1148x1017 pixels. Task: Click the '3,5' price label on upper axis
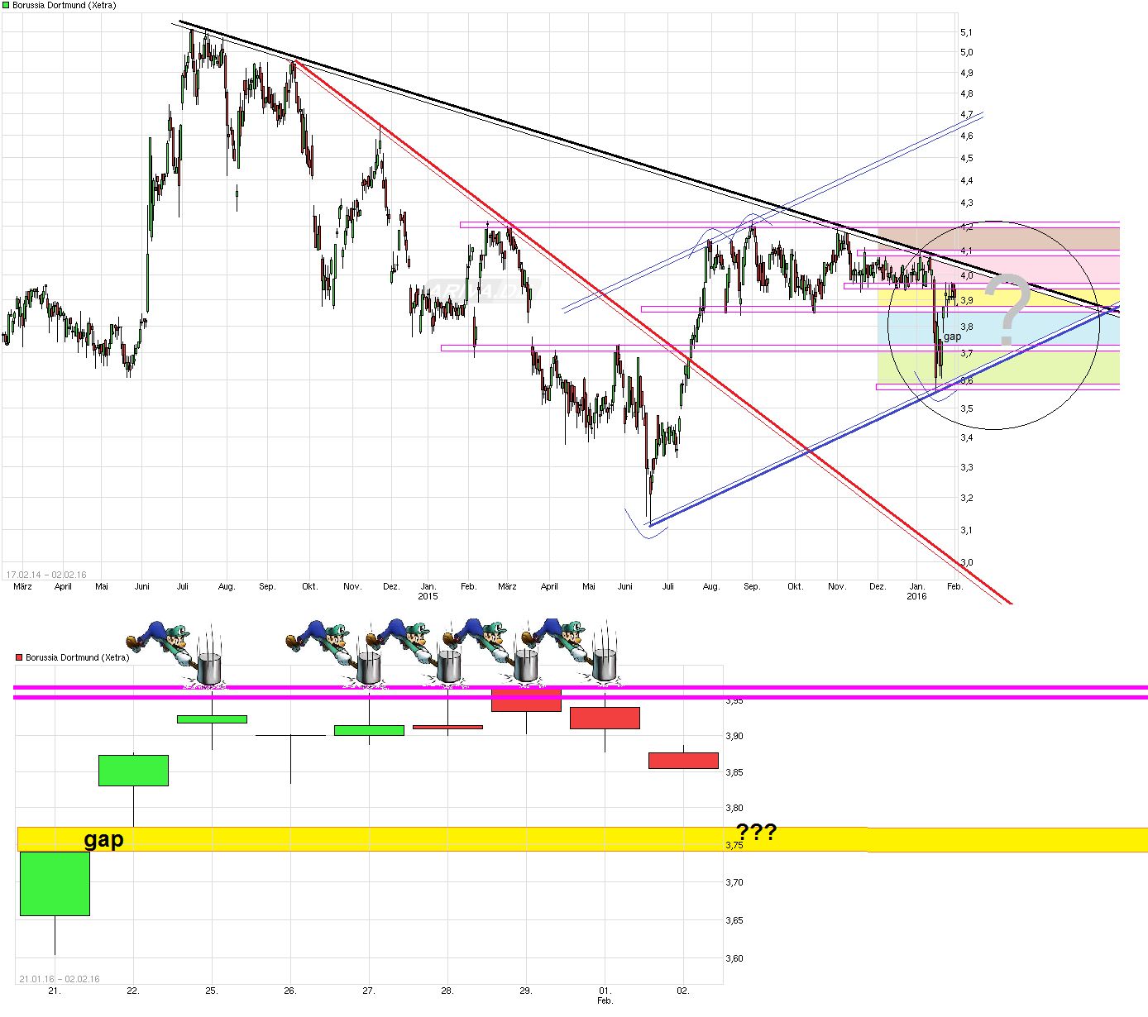point(966,408)
